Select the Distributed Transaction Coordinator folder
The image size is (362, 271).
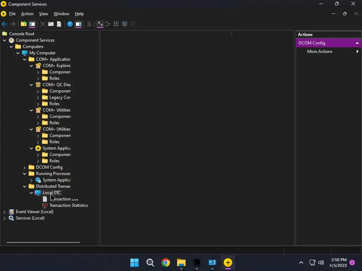(x=53, y=186)
